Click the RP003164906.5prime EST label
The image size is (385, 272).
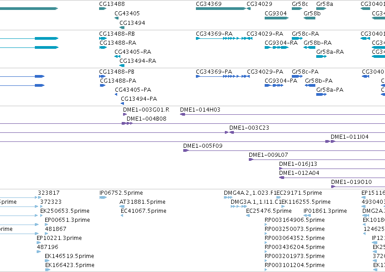tap(295, 220)
